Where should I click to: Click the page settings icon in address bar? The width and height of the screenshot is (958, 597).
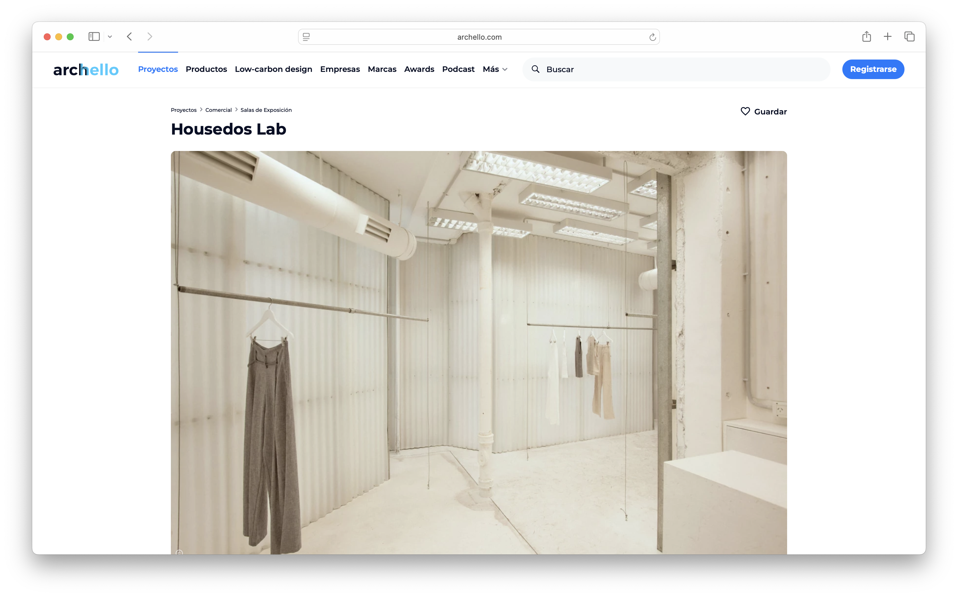click(306, 37)
